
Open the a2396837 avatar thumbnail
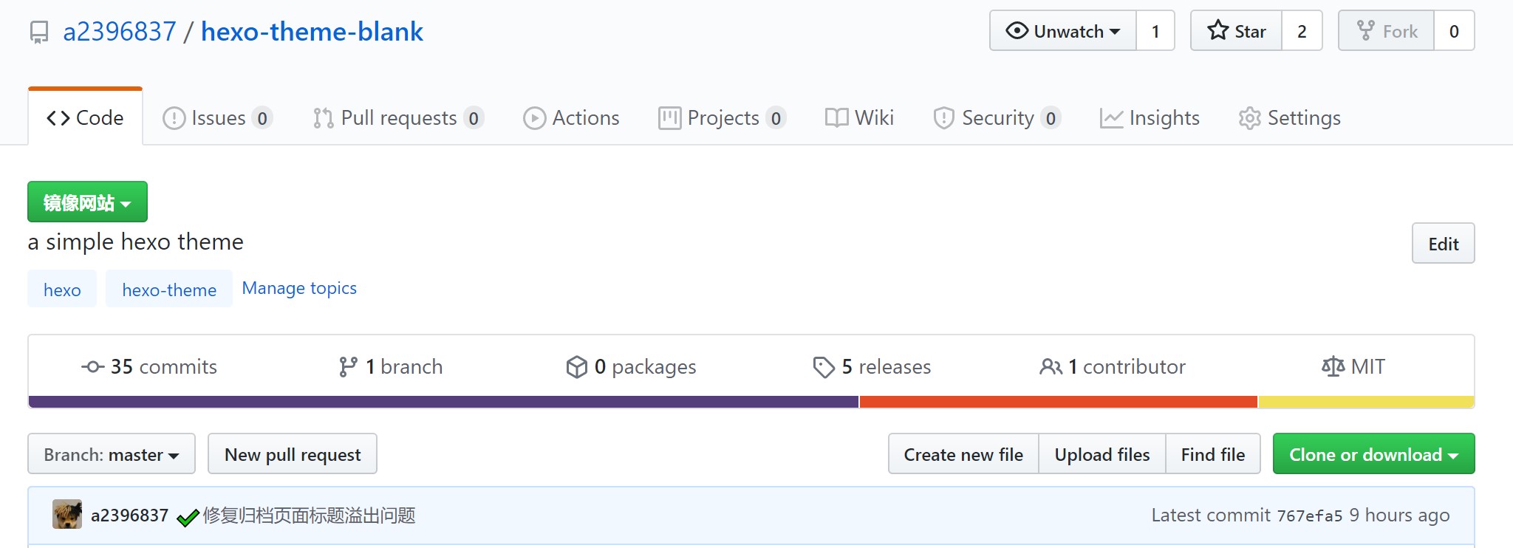(x=67, y=515)
